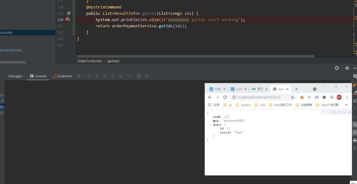
Task: Click the console print icon
Action: tap(354, 140)
